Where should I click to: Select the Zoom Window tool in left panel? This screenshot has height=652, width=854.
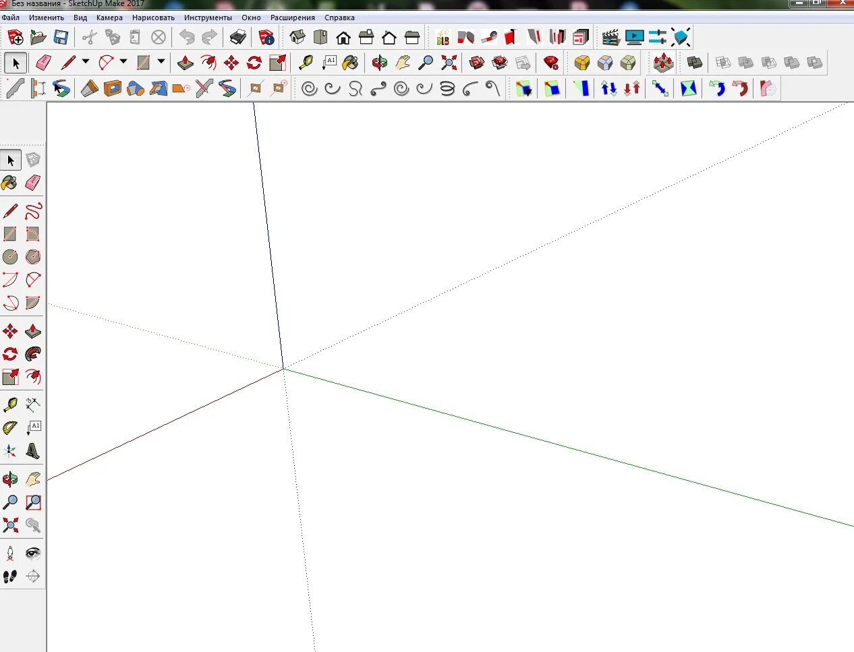pyautogui.click(x=33, y=502)
